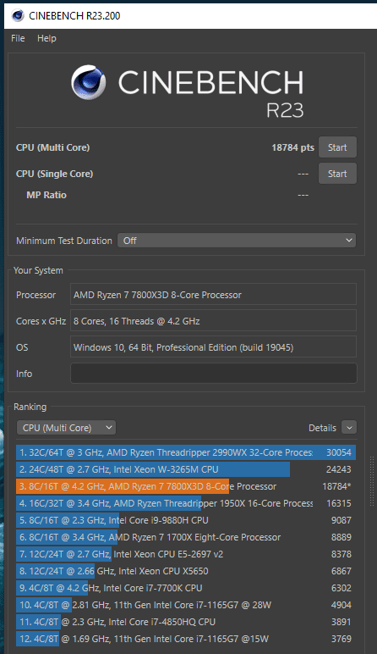Select the Xeon W-3265M ranking row
The width and height of the screenshot is (377, 654).
click(x=186, y=469)
